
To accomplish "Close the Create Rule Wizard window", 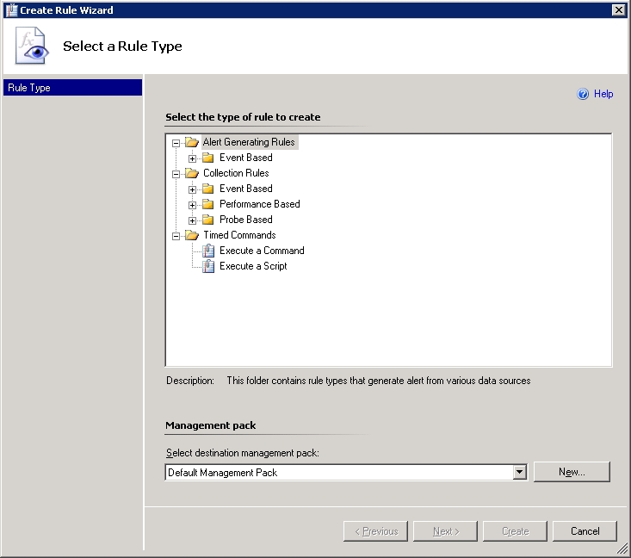I will click(x=618, y=9).
